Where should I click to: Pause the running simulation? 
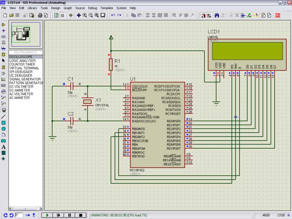pos(70,215)
